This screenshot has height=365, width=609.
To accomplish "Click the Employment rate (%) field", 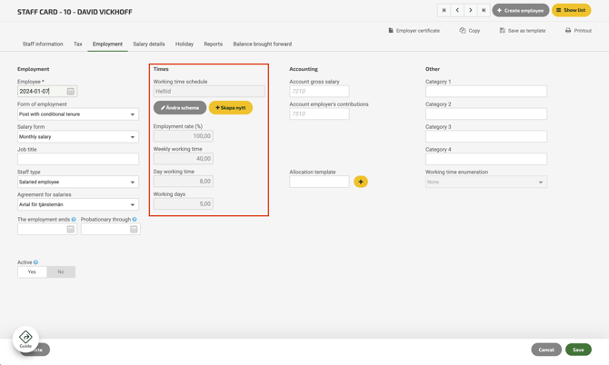I will (184, 136).
